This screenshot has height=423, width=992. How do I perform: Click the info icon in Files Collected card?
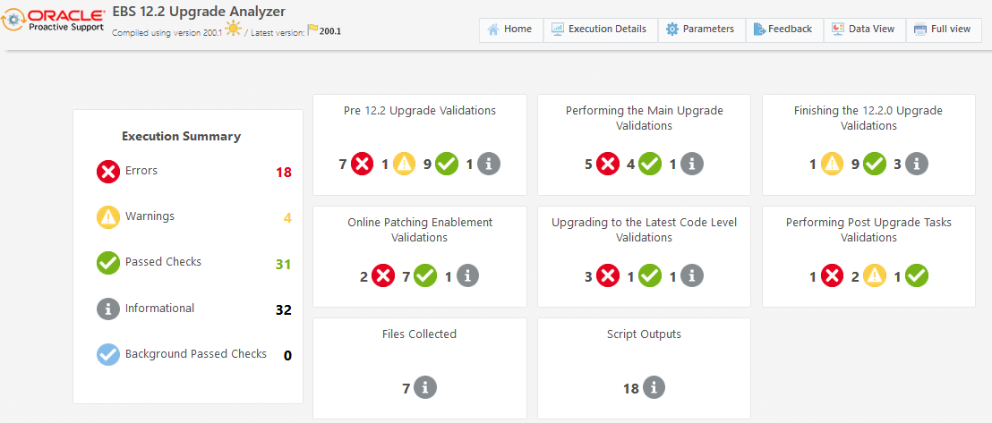click(x=425, y=387)
